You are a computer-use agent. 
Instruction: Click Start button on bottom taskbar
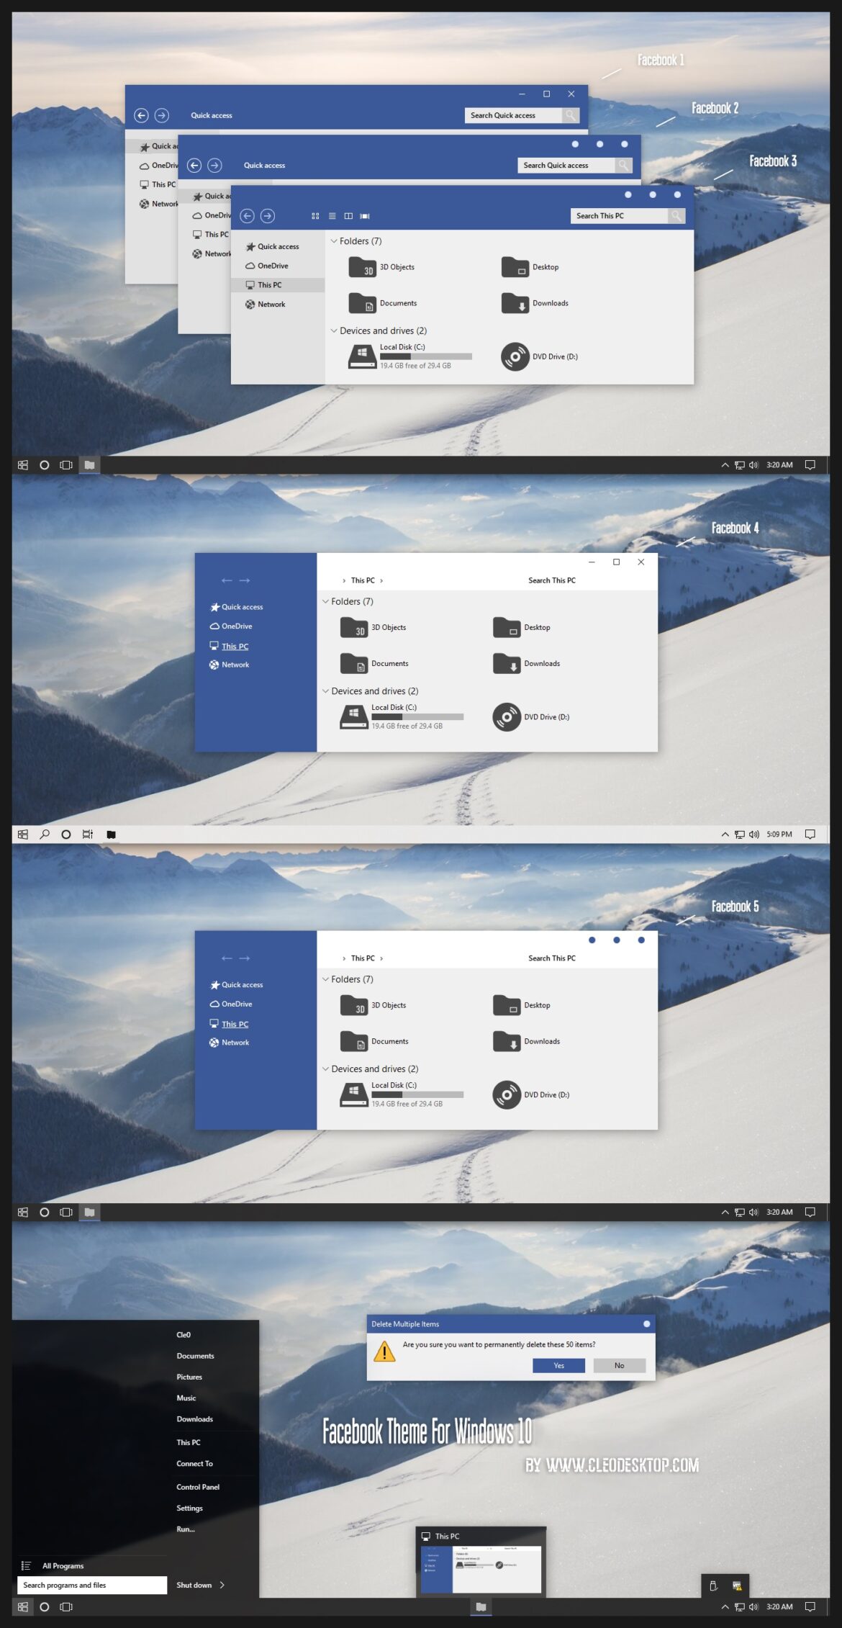coord(23,1606)
